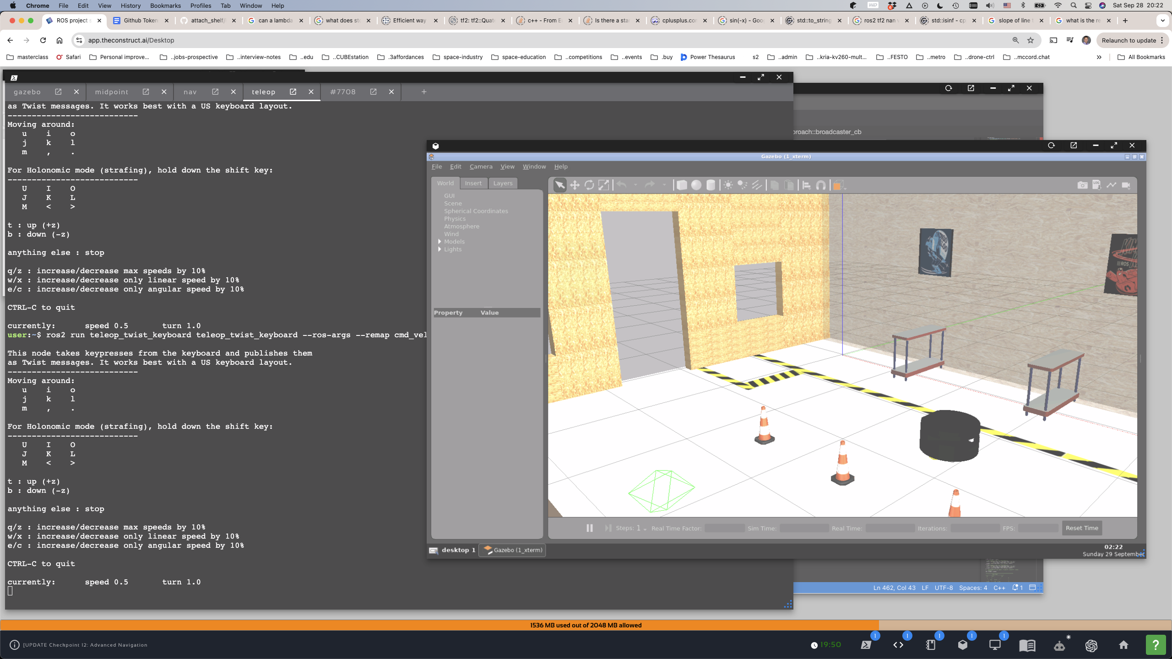Expand the bookmarks overflow chevron in Chrome
This screenshot has height=659, width=1172.
(1099, 57)
